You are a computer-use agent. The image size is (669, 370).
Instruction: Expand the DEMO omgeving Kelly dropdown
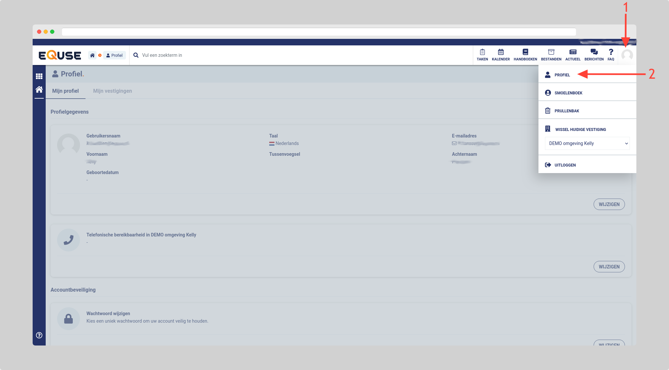click(587, 143)
